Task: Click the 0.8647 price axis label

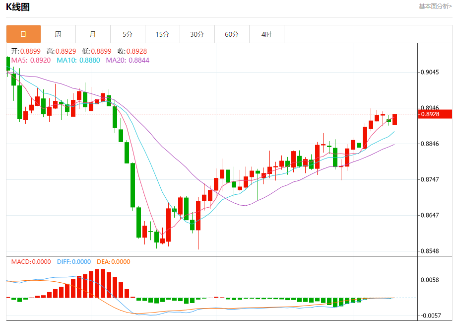Action: 430,215
